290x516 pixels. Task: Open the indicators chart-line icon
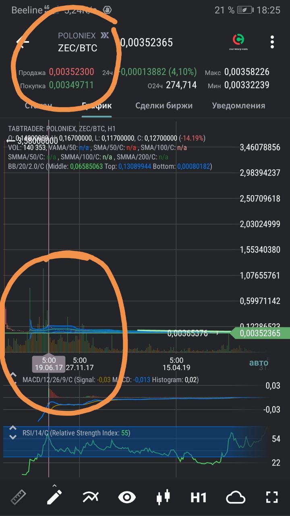(x=90, y=497)
